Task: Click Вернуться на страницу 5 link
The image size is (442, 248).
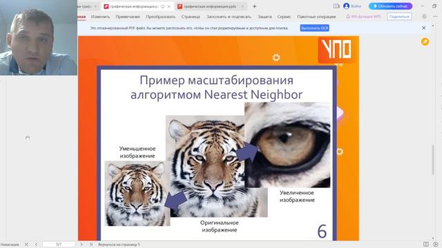Action: pyautogui.click(x=119, y=245)
